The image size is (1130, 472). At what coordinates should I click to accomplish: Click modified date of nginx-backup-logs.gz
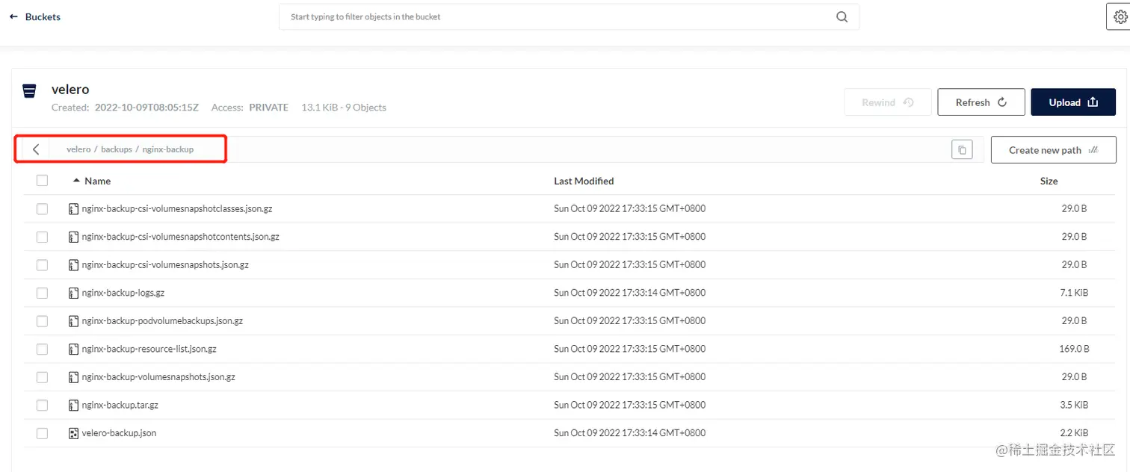(629, 293)
